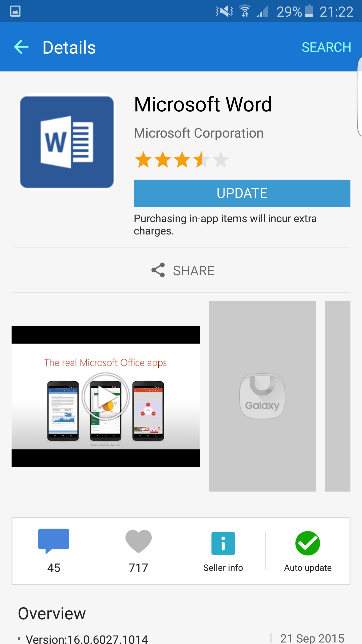Open Seller info icon
This screenshot has height=644, width=362.
coord(223,543)
